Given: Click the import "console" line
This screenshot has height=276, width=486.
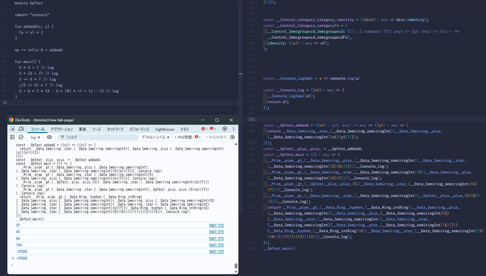Looking at the screenshot, I should tap(32, 15).
